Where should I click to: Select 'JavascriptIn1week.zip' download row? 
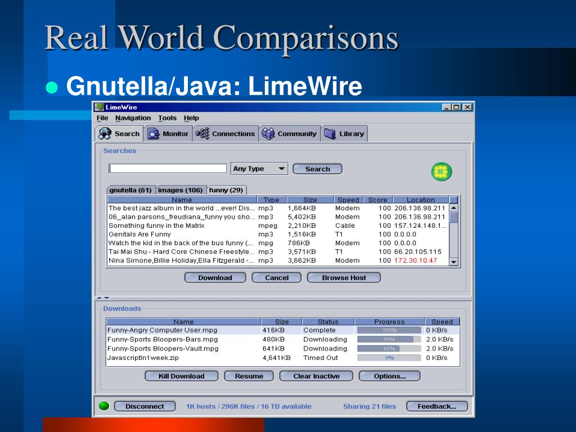tap(283, 358)
